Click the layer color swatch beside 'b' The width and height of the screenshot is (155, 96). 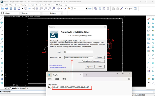pyautogui.click(x=72, y=8)
